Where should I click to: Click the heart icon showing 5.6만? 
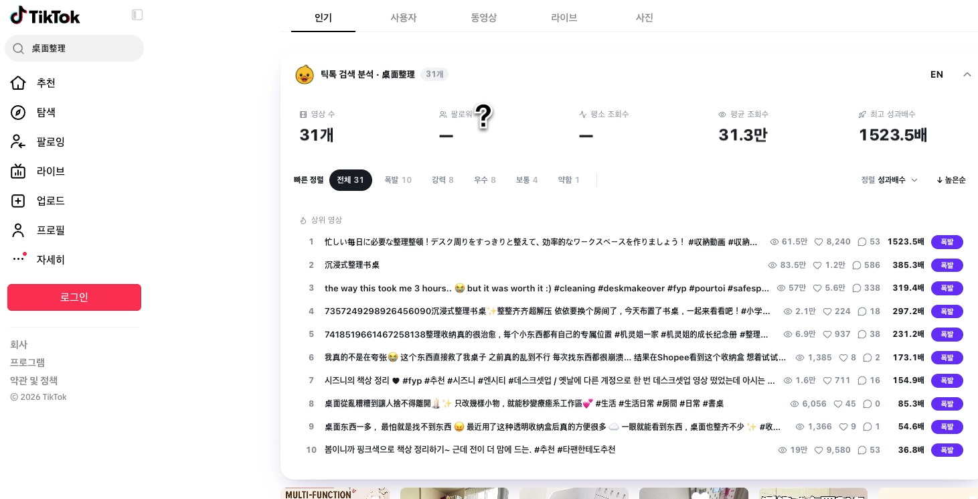pos(817,288)
